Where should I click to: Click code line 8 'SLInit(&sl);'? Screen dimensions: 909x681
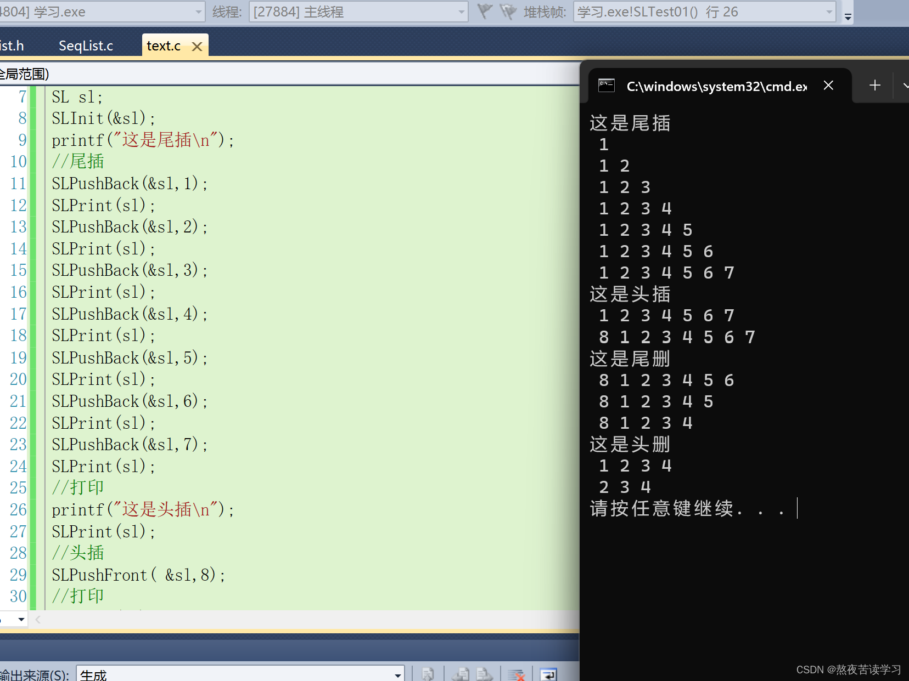[x=103, y=118]
